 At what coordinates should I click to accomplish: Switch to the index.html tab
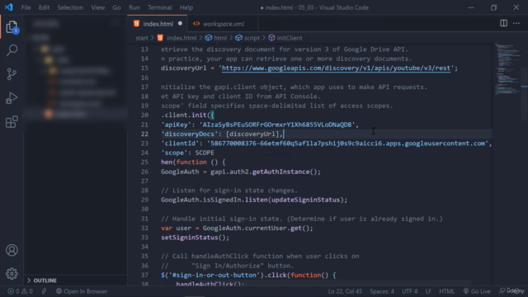click(158, 24)
